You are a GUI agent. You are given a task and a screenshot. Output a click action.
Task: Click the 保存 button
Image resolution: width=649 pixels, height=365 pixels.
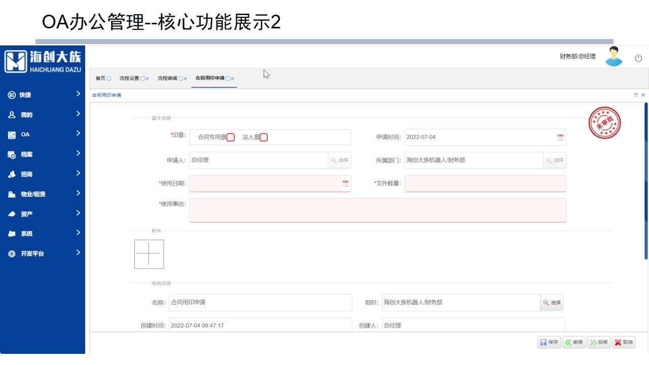click(549, 342)
